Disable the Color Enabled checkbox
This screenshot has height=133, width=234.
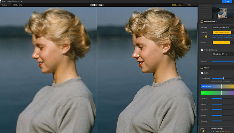pyautogui.click(x=202, y=73)
